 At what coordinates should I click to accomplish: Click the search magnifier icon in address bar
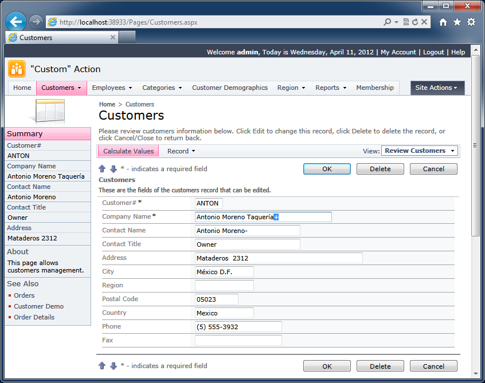click(387, 22)
